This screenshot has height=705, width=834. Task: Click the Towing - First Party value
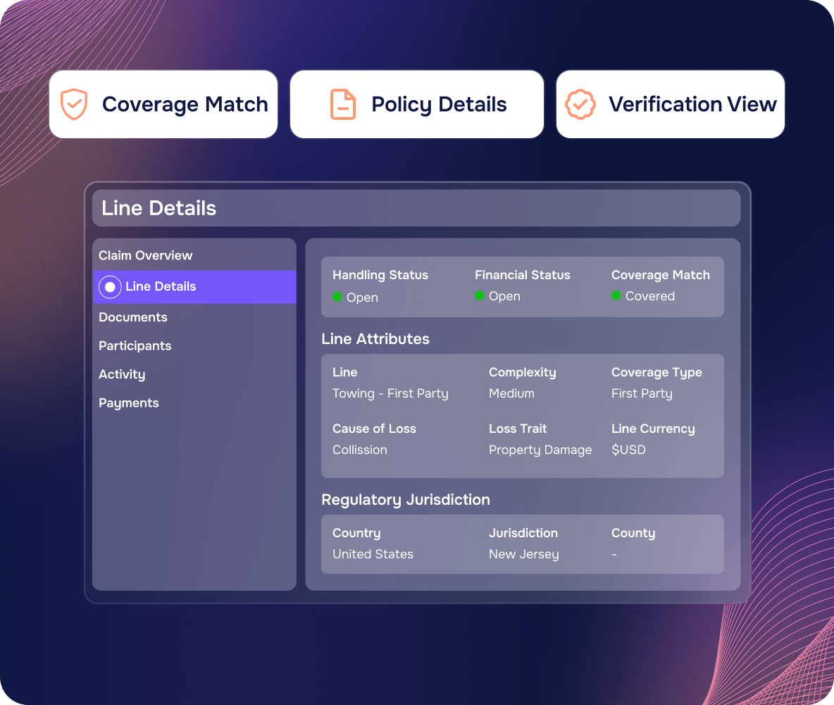(390, 393)
